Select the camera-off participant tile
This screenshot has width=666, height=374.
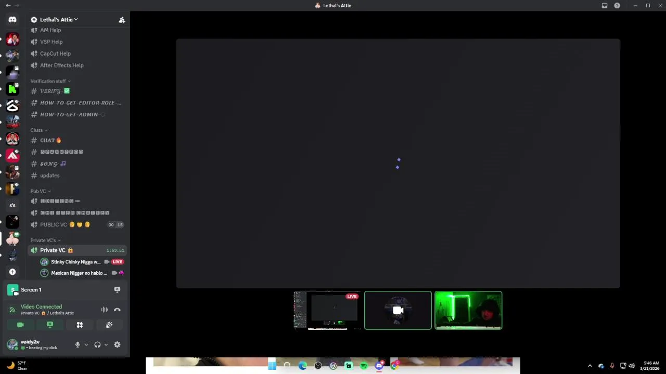398,311
